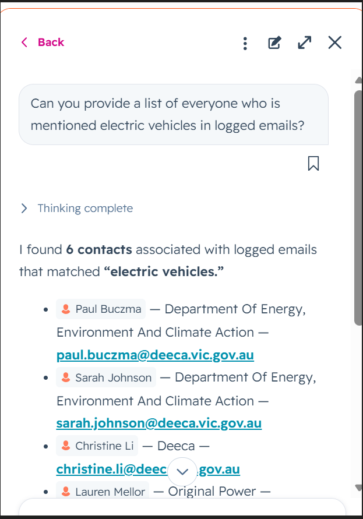This screenshot has height=519, width=363.
Task: Open Sarah Johnson contact chip
Action: pos(106,377)
